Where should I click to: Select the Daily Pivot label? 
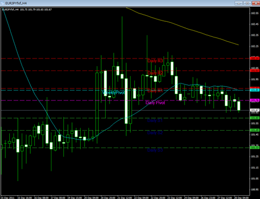pyautogui.click(x=155, y=103)
